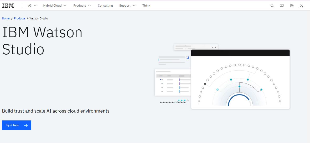Viewport: 310px width, 143px height.
Task: Click the Try it free button
Action: [x=17, y=125]
